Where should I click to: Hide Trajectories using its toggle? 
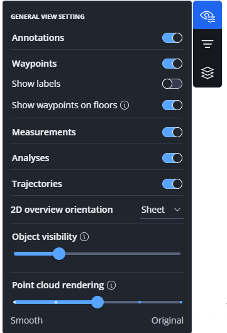point(172,184)
